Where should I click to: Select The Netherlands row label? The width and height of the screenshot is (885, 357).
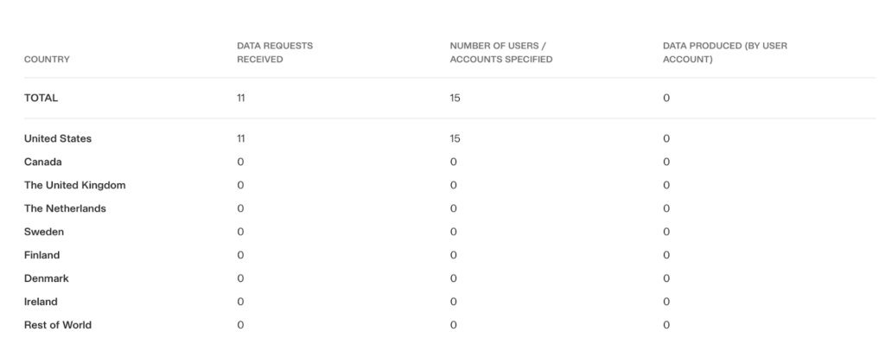pos(65,208)
